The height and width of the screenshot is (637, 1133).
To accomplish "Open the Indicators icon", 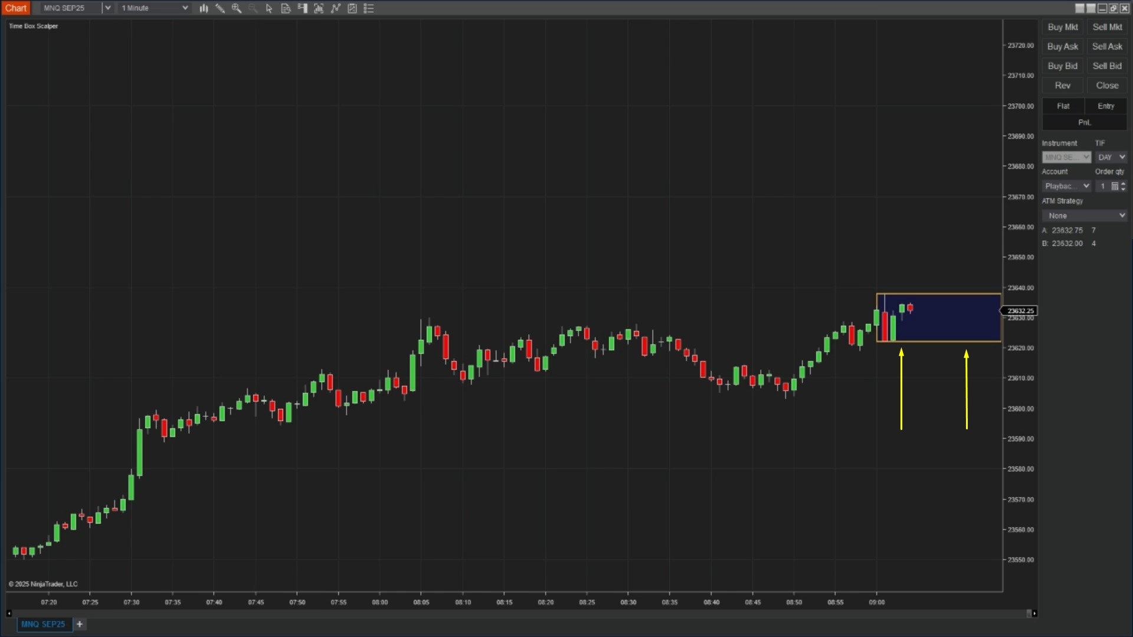I will [319, 8].
